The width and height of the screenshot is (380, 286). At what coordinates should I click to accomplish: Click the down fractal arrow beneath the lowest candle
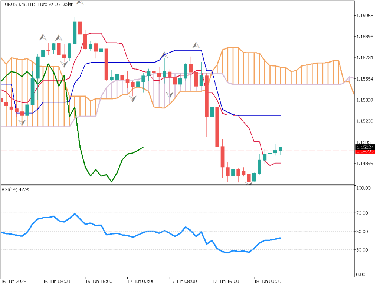click(x=249, y=184)
